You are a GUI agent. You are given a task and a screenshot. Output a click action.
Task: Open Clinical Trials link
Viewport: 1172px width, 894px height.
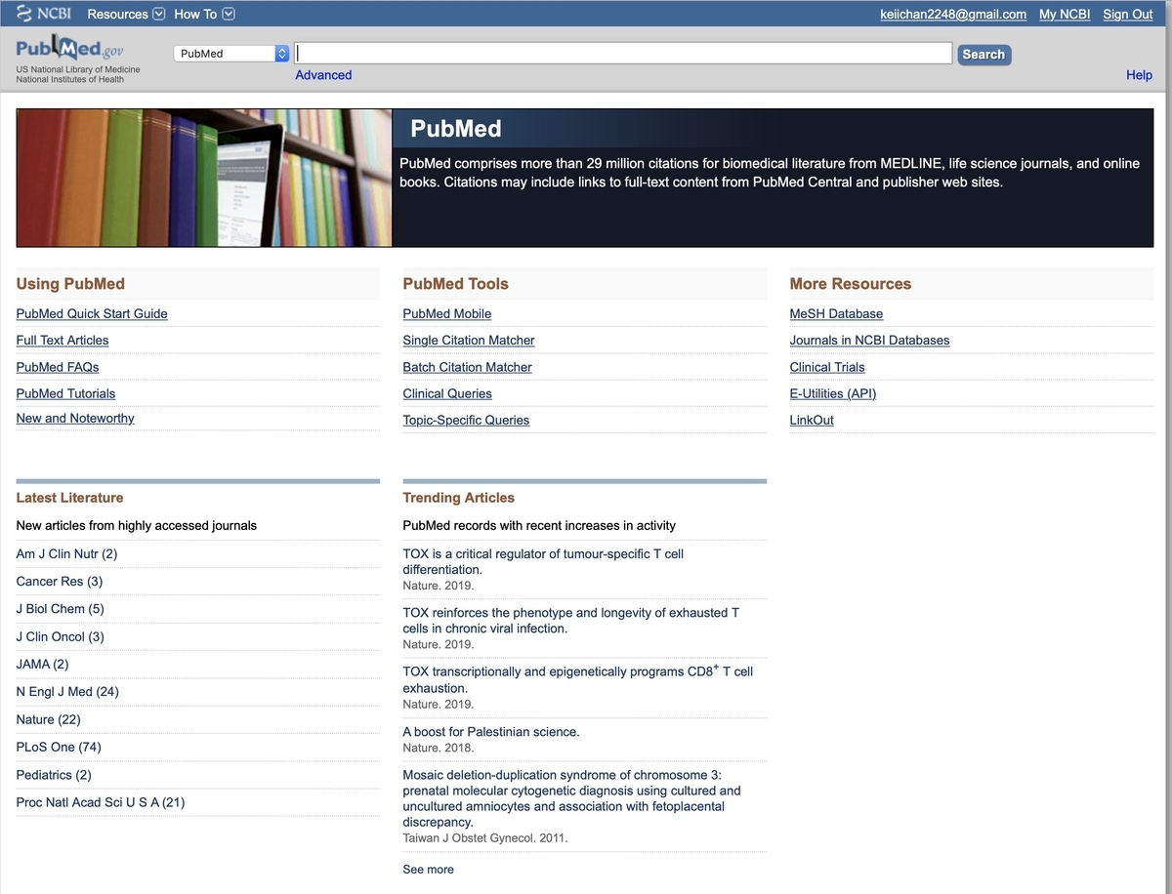pos(827,367)
